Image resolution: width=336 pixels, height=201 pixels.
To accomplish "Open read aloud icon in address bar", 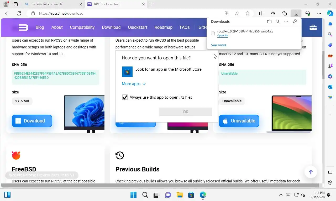I will click(237, 13).
